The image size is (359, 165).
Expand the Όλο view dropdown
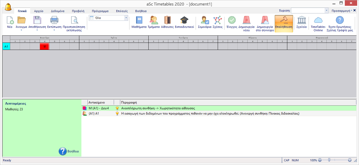[x=126, y=18]
